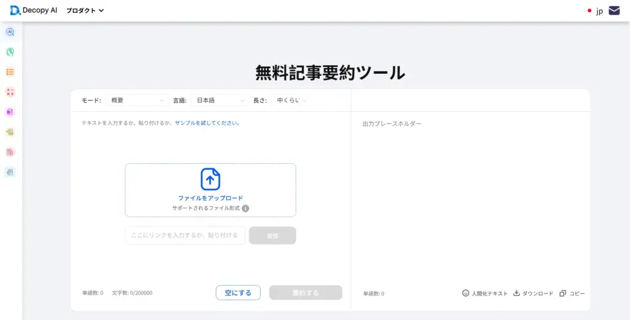Image resolution: width=630 pixels, height=320 pixels.
Task: Open the プロダクト menu
Action: point(85,10)
